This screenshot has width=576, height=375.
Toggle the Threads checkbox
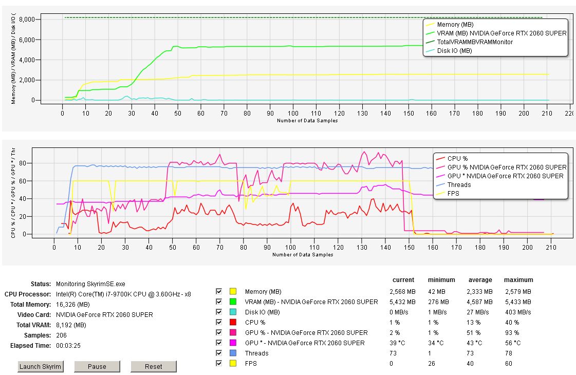click(219, 353)
